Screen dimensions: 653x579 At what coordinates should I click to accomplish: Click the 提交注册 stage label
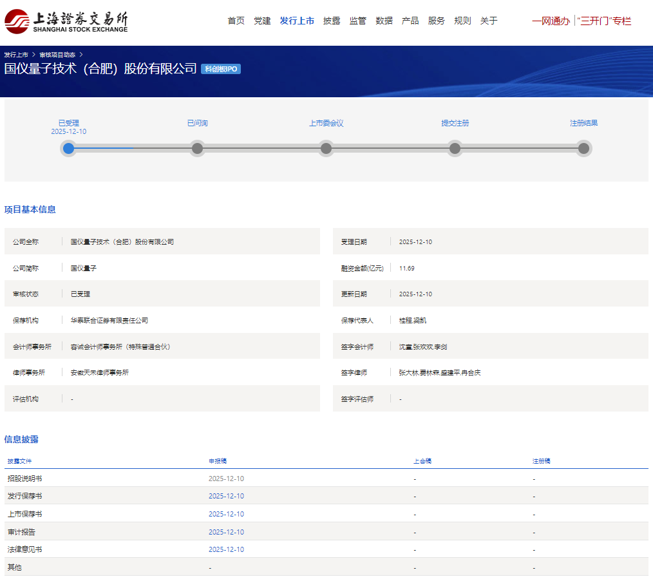455,123
